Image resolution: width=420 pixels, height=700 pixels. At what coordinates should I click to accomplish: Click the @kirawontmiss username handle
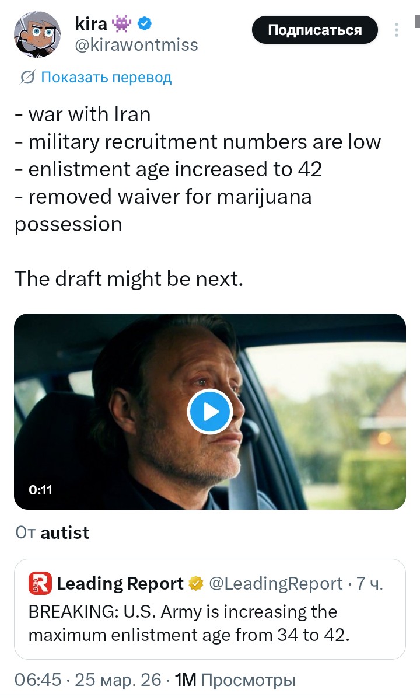[136, 45]
